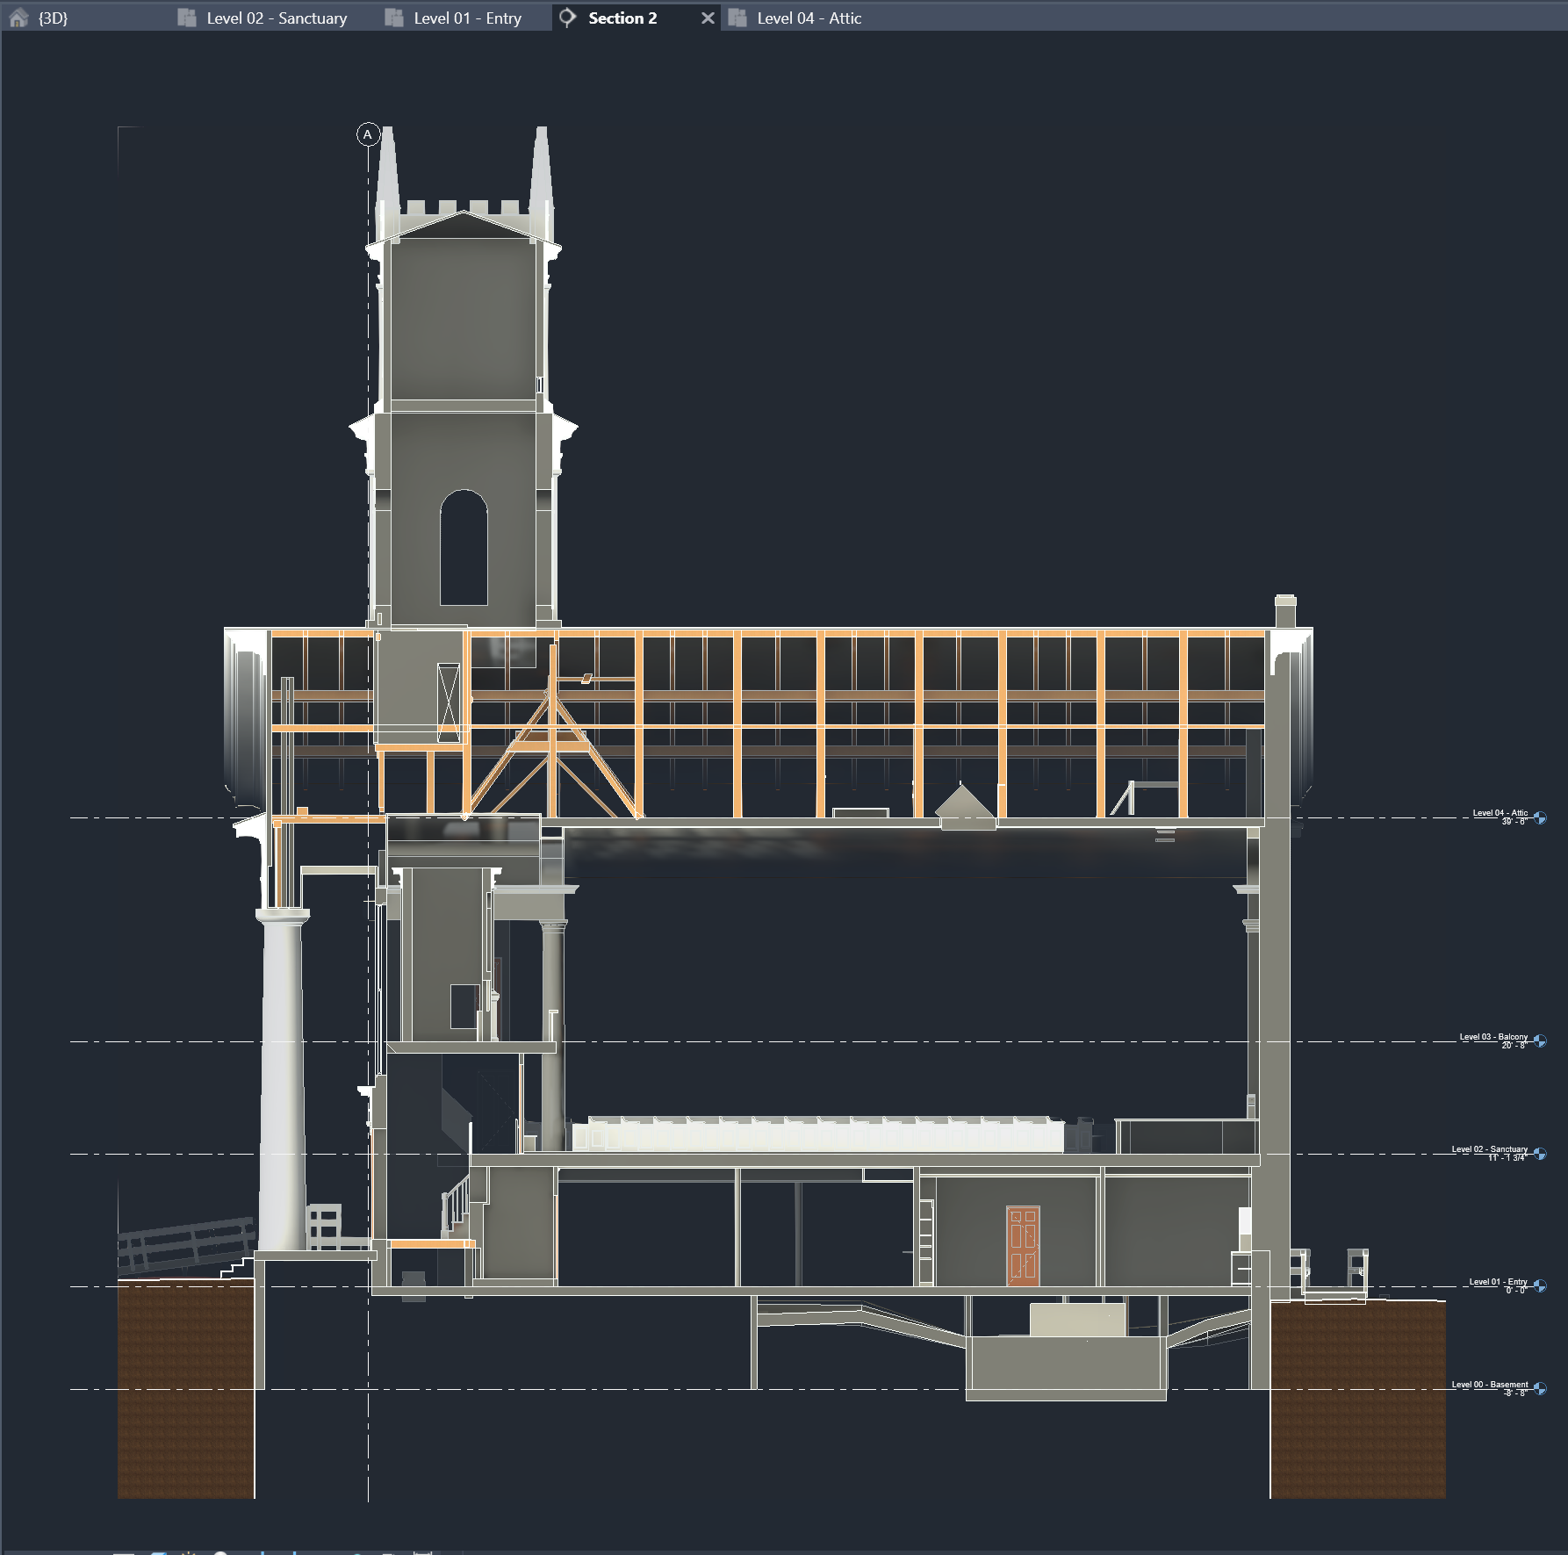Switch to the Level 02 - Sanctuary tab
The width and height of the screenshot is (1568, 1555).
click(x=276, y=18)
